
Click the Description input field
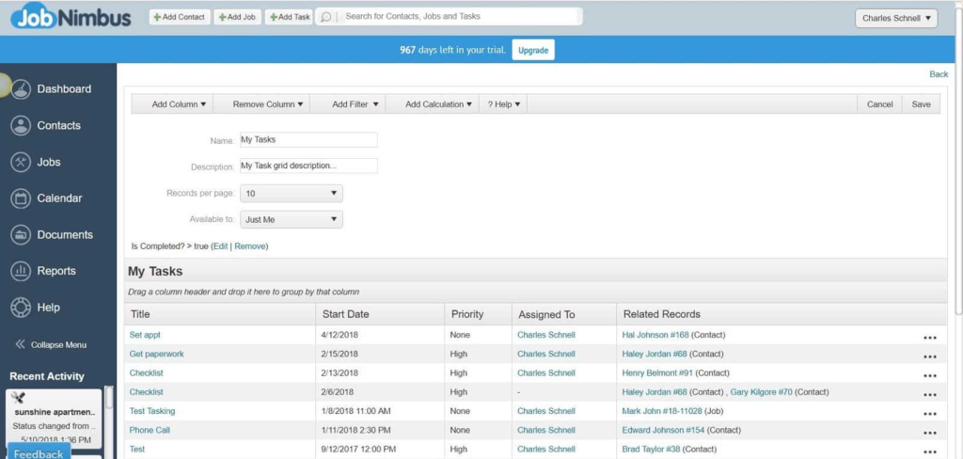[x=308, y=166]
